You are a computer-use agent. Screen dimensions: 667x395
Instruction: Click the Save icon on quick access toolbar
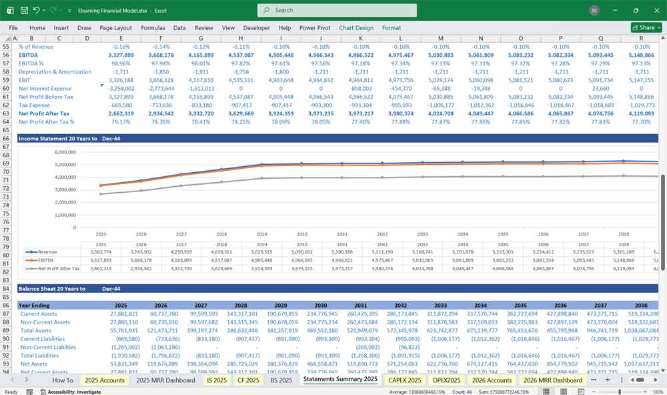(x=23, y=10)
